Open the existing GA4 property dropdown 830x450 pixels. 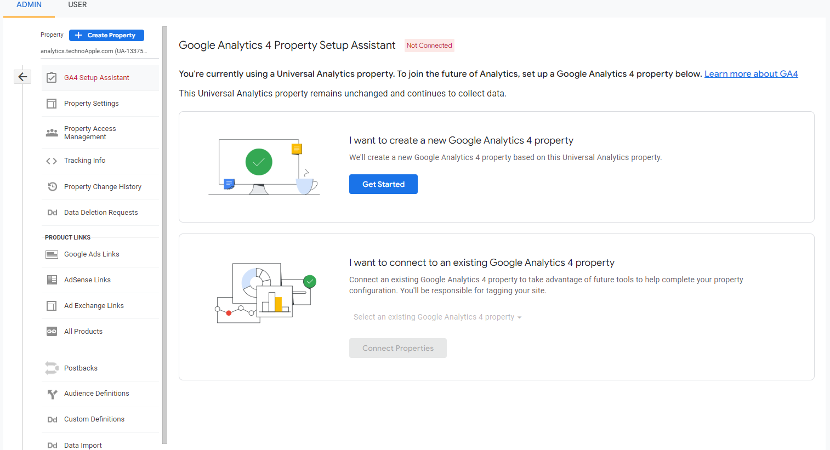tap(437, 317)
